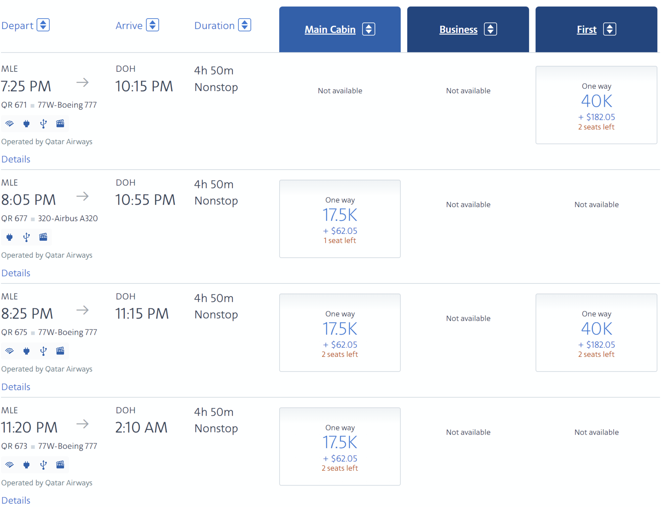Open the Main Cabin column header
Image resolution: width=661 pixels, height=517 pixels.
pyautogui.click(x=339, y=29)
